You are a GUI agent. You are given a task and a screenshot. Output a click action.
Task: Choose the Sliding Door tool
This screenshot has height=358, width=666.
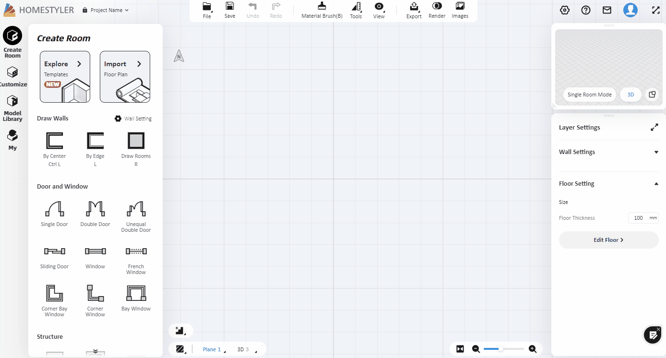coord(54,253)
